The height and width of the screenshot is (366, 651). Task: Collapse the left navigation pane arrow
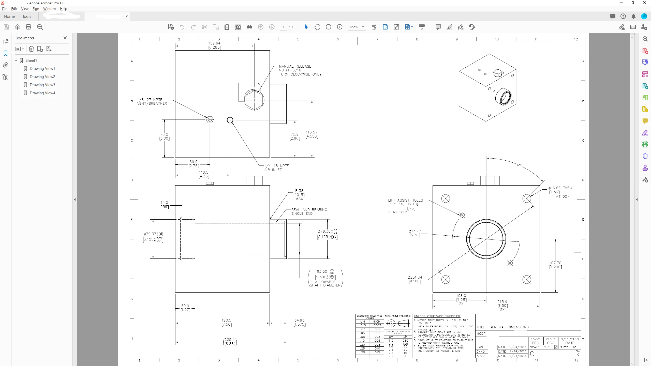(75, 200)
